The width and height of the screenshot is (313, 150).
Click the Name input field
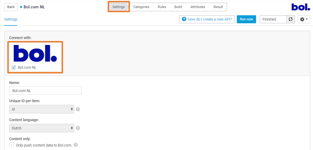[45, 91]
